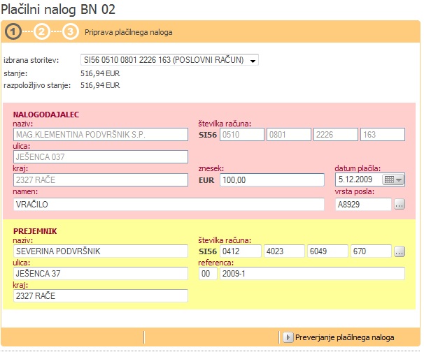Click the EUR currency label beside znesek

click(x=206, y=180)
